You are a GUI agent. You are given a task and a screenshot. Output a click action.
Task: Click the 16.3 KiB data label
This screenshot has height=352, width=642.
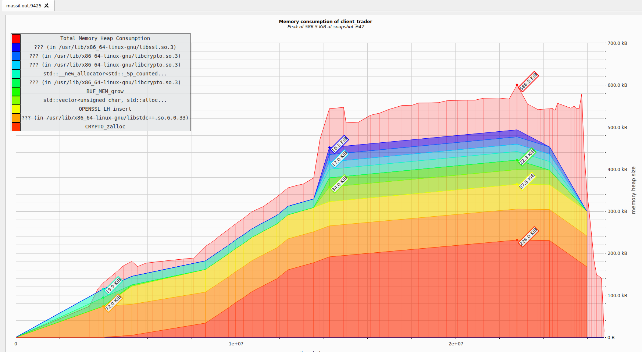(339, 145)
